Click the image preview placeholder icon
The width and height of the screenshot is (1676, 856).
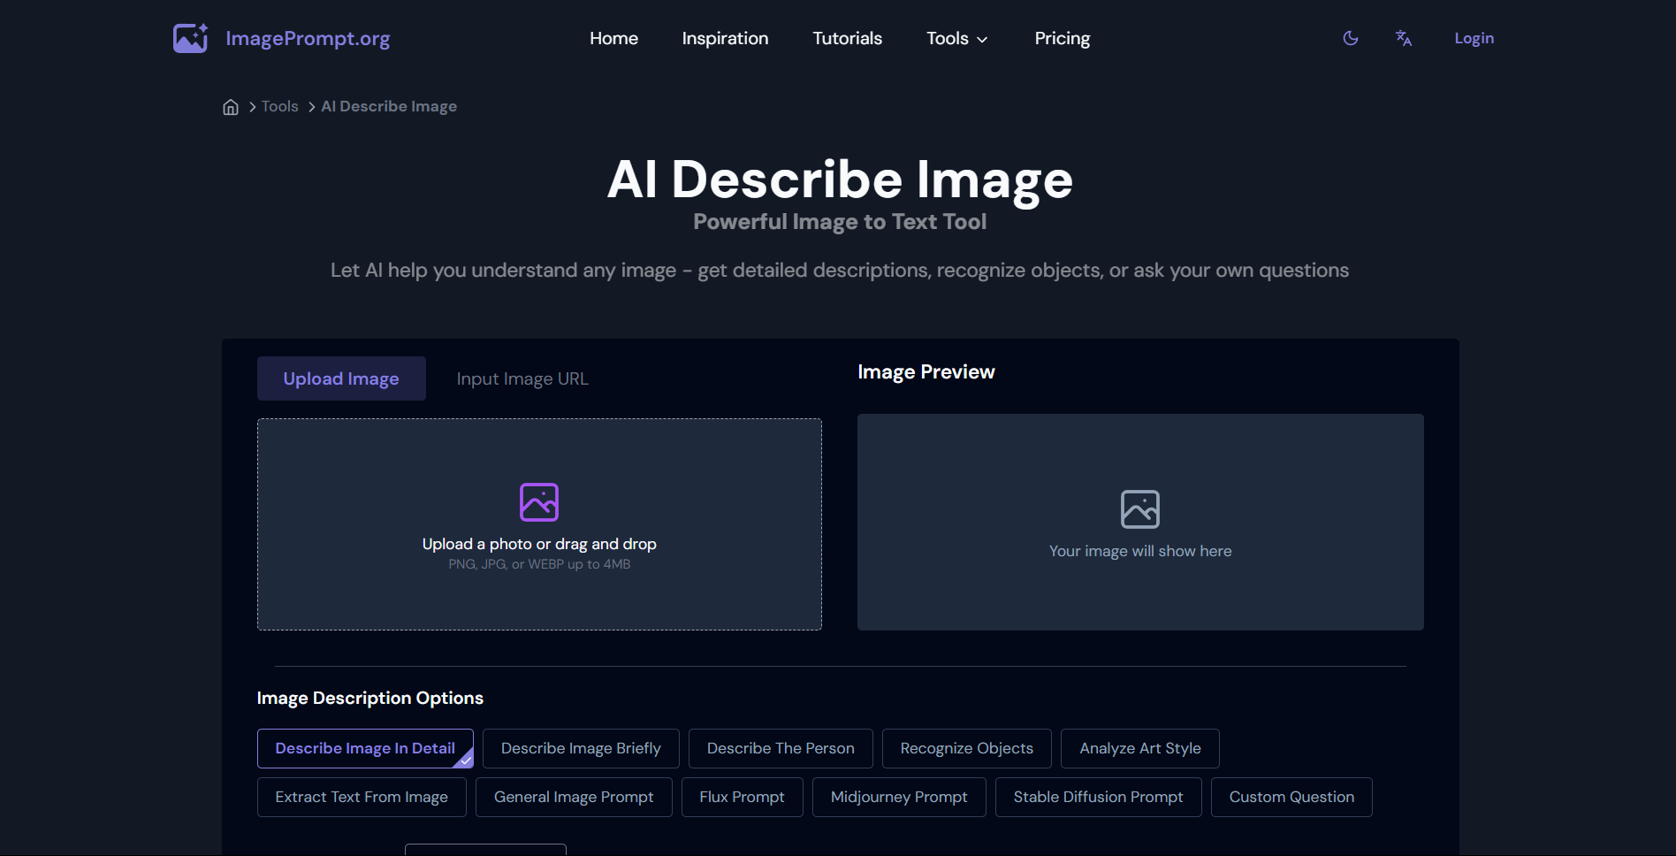tap(1139, 509)
